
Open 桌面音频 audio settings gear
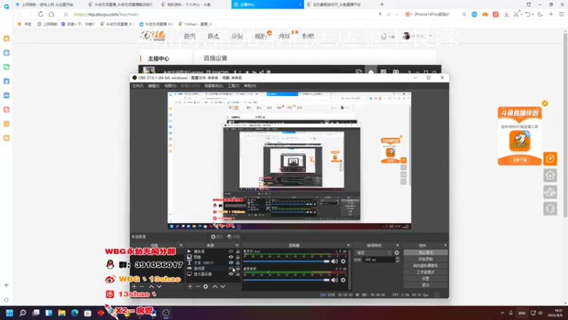[343, 279]
